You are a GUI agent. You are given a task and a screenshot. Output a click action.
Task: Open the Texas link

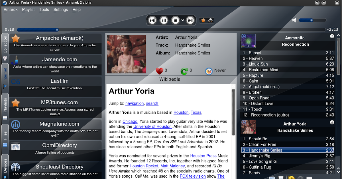coord(196,112)
